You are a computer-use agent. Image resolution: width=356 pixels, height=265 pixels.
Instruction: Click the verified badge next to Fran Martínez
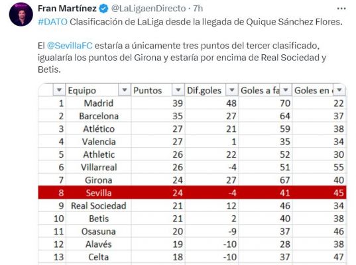(x=104, y=9)
